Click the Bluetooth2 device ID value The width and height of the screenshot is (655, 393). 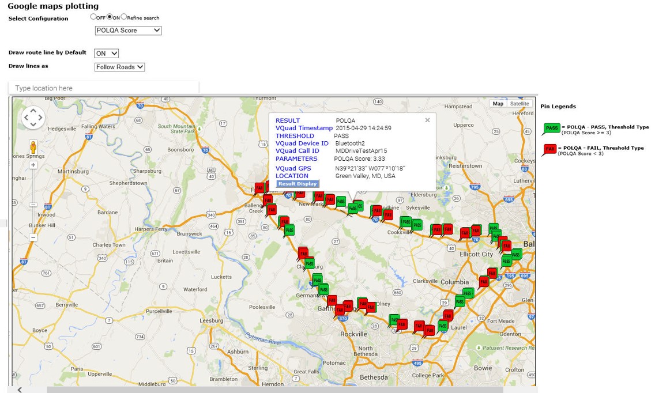point(350,143)
